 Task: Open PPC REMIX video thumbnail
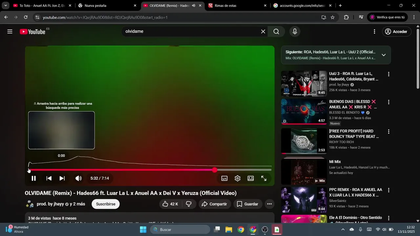click(x=304, y=200)
